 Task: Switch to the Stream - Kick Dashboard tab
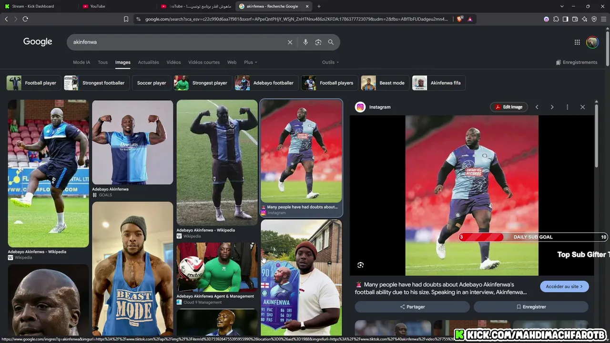[38, 6]
